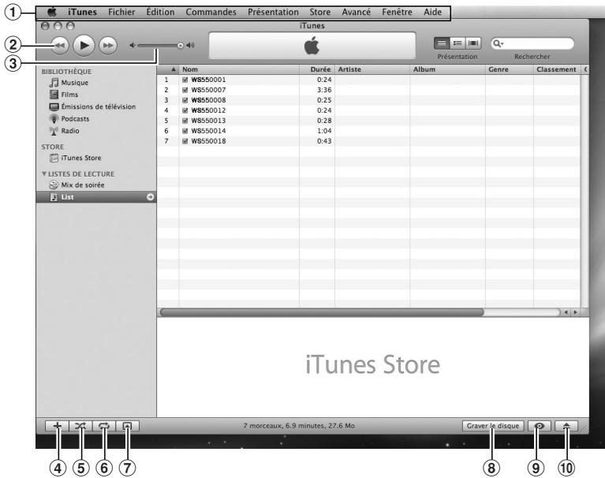Open the Fichier menu

click(x=121, y=12)
